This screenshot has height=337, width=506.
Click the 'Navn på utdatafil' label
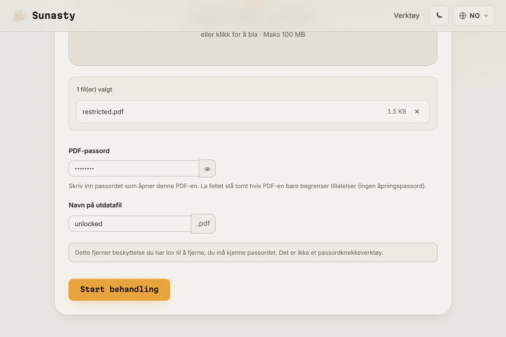click(95, 205)
